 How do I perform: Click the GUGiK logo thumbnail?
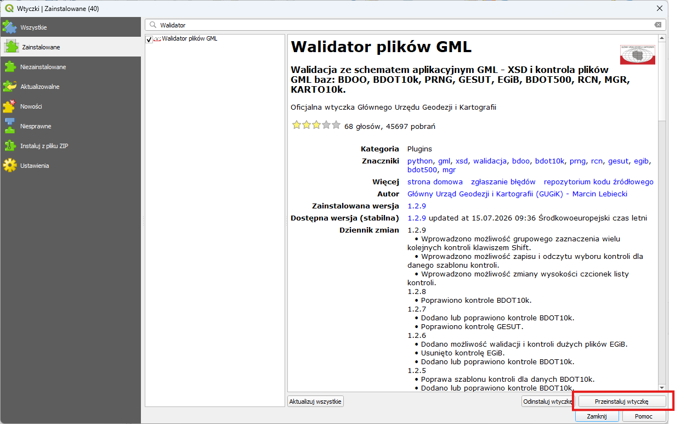637,54
